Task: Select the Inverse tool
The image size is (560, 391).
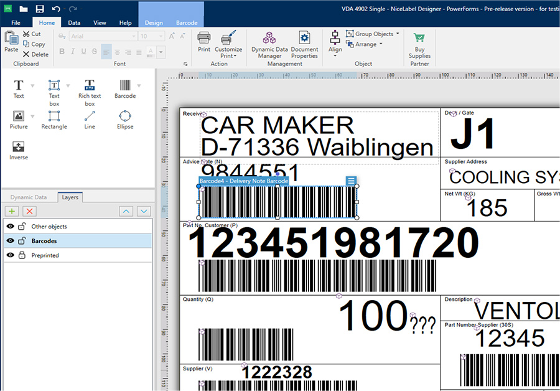Action: click(19, 151)
